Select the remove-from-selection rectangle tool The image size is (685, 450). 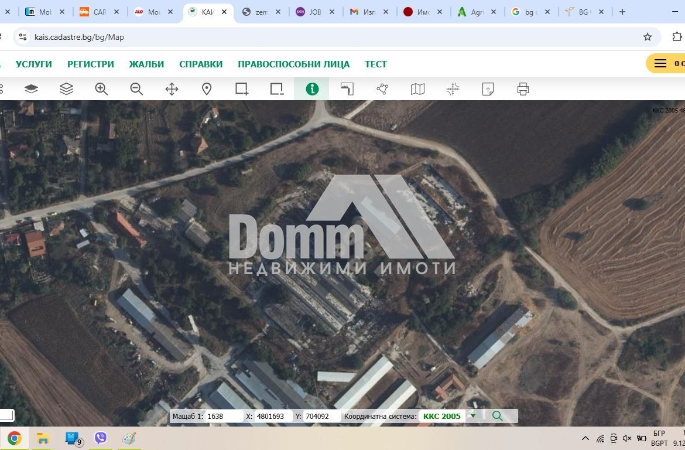pyautogui.click(x=277, y=89)
